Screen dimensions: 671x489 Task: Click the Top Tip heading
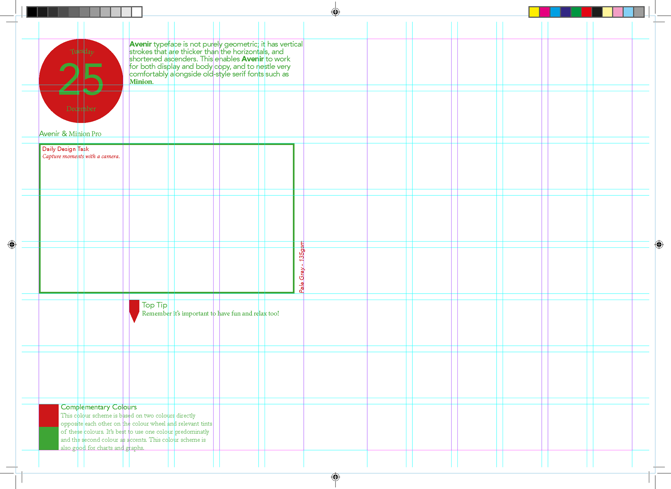pyautogui.click(x=154, y=305)
